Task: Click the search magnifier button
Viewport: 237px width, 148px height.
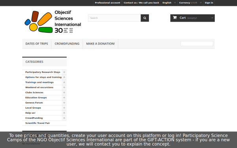Action: tap(145, 18)
